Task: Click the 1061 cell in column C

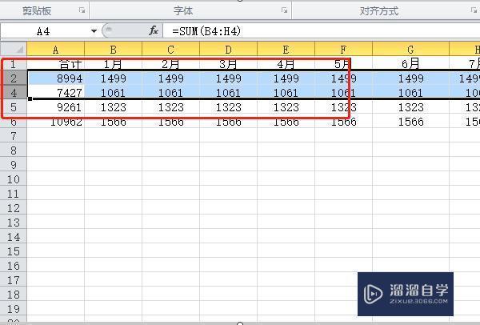Action: point(171,93)
